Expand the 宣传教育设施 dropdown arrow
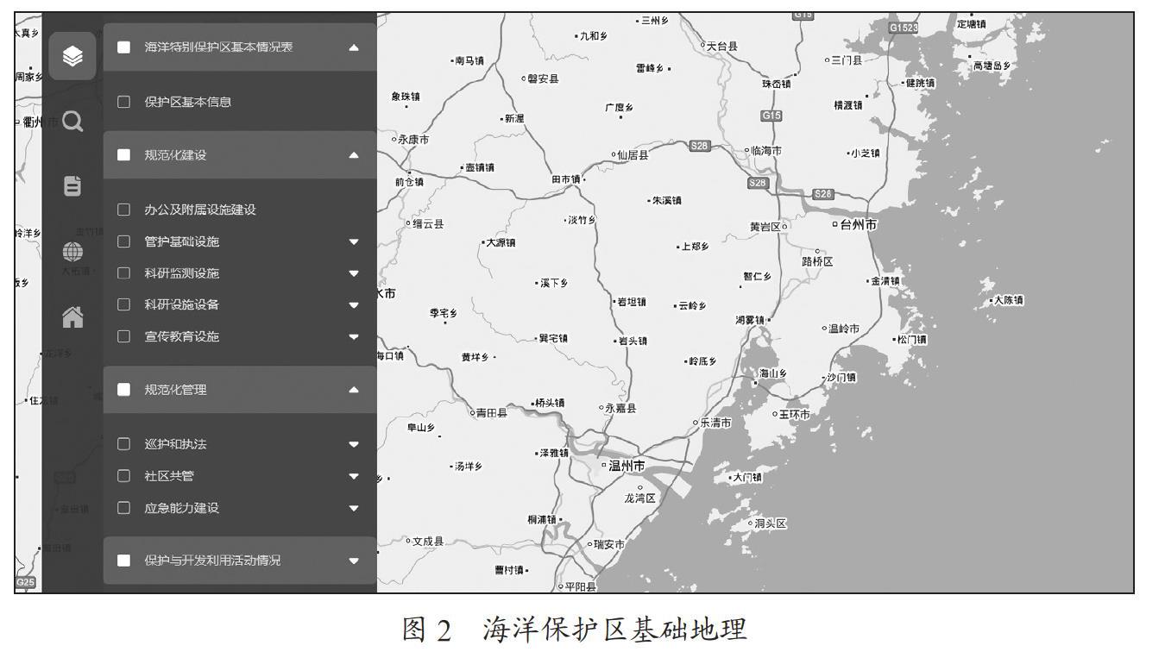The height and width of the screenshot is (658, 1165). coord(354,336)
